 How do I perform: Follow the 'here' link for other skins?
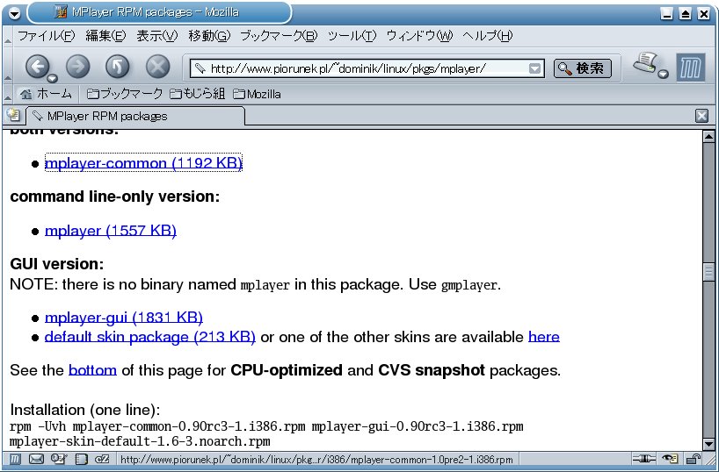coord(544,337)
